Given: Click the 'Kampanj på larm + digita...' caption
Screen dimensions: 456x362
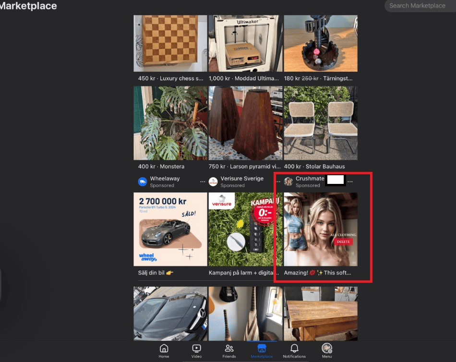Looking at the screenshot, I should tap(244, 273).
